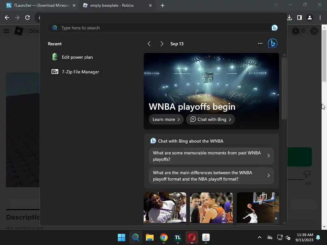Click the search panel vertical scrollbar thumb

284,89
